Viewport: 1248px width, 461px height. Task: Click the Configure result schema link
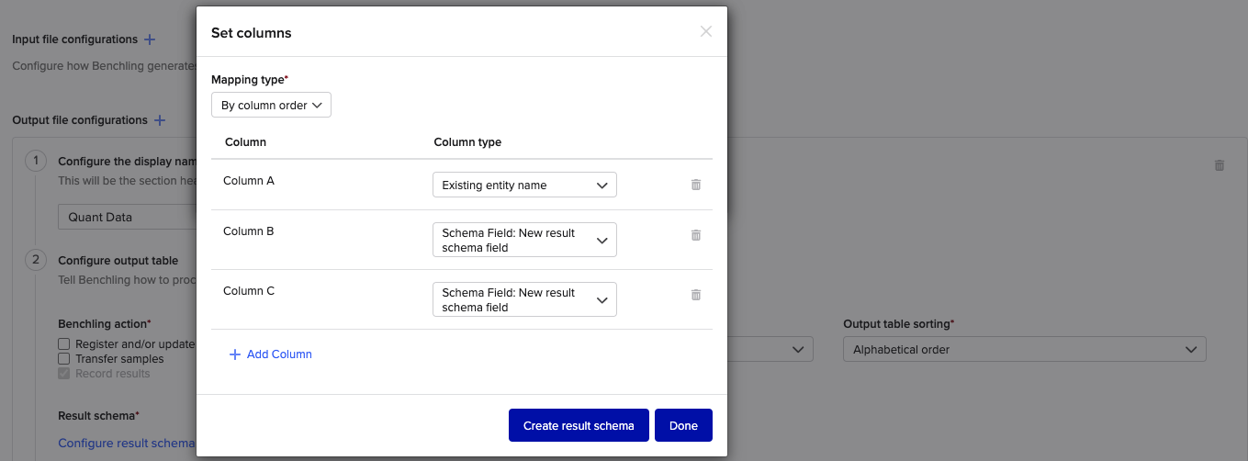click(127, 444)
